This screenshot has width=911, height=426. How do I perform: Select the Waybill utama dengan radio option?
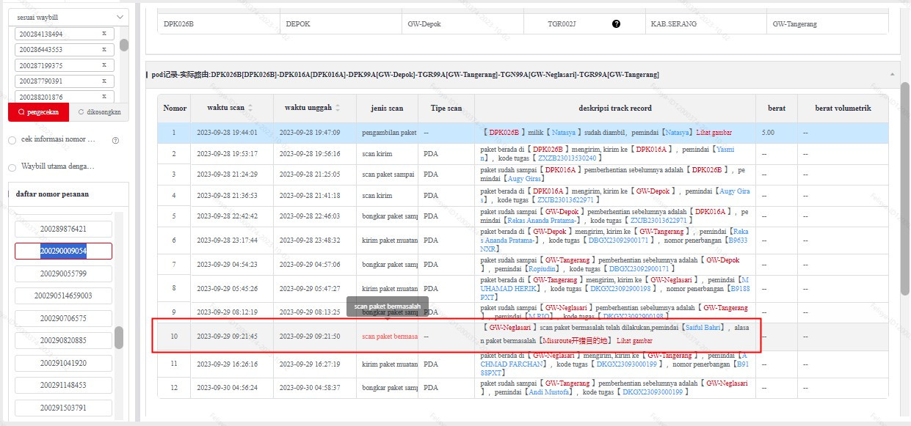pos(12,166)
